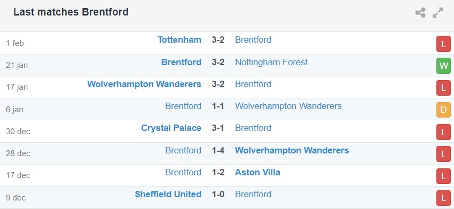Viewport: 454px width, 209px height.
Task: Click the green W result badge
Action: pyautogui.click(x=443, y=66)
